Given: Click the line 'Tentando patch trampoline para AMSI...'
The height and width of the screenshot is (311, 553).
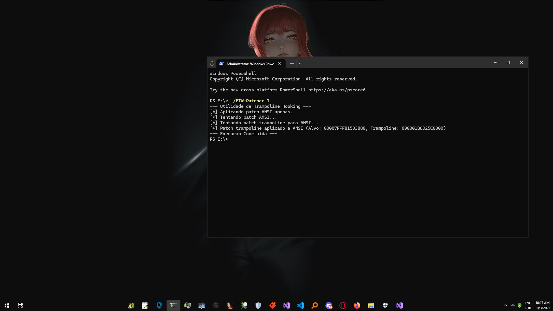Looking at the screenshot, I should (264, 123).
